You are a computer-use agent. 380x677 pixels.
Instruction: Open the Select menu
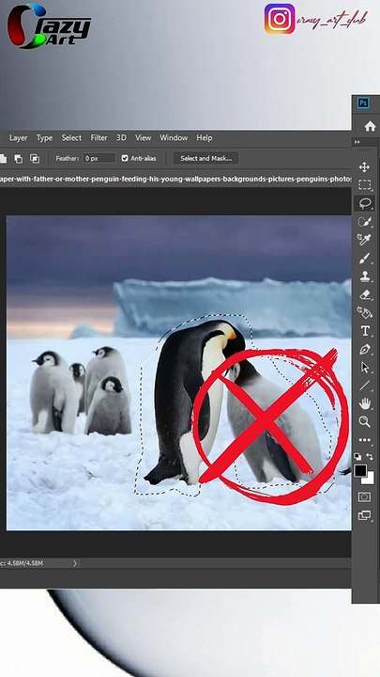click(x=71, y=137)
